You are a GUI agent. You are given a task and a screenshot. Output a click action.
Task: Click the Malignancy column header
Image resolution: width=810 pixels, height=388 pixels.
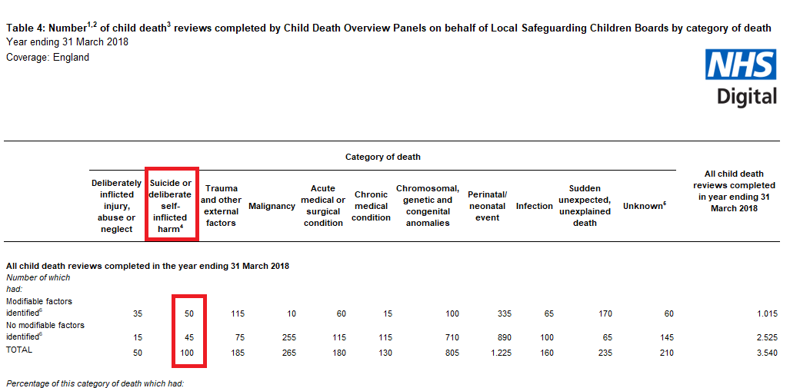point(272,206)
